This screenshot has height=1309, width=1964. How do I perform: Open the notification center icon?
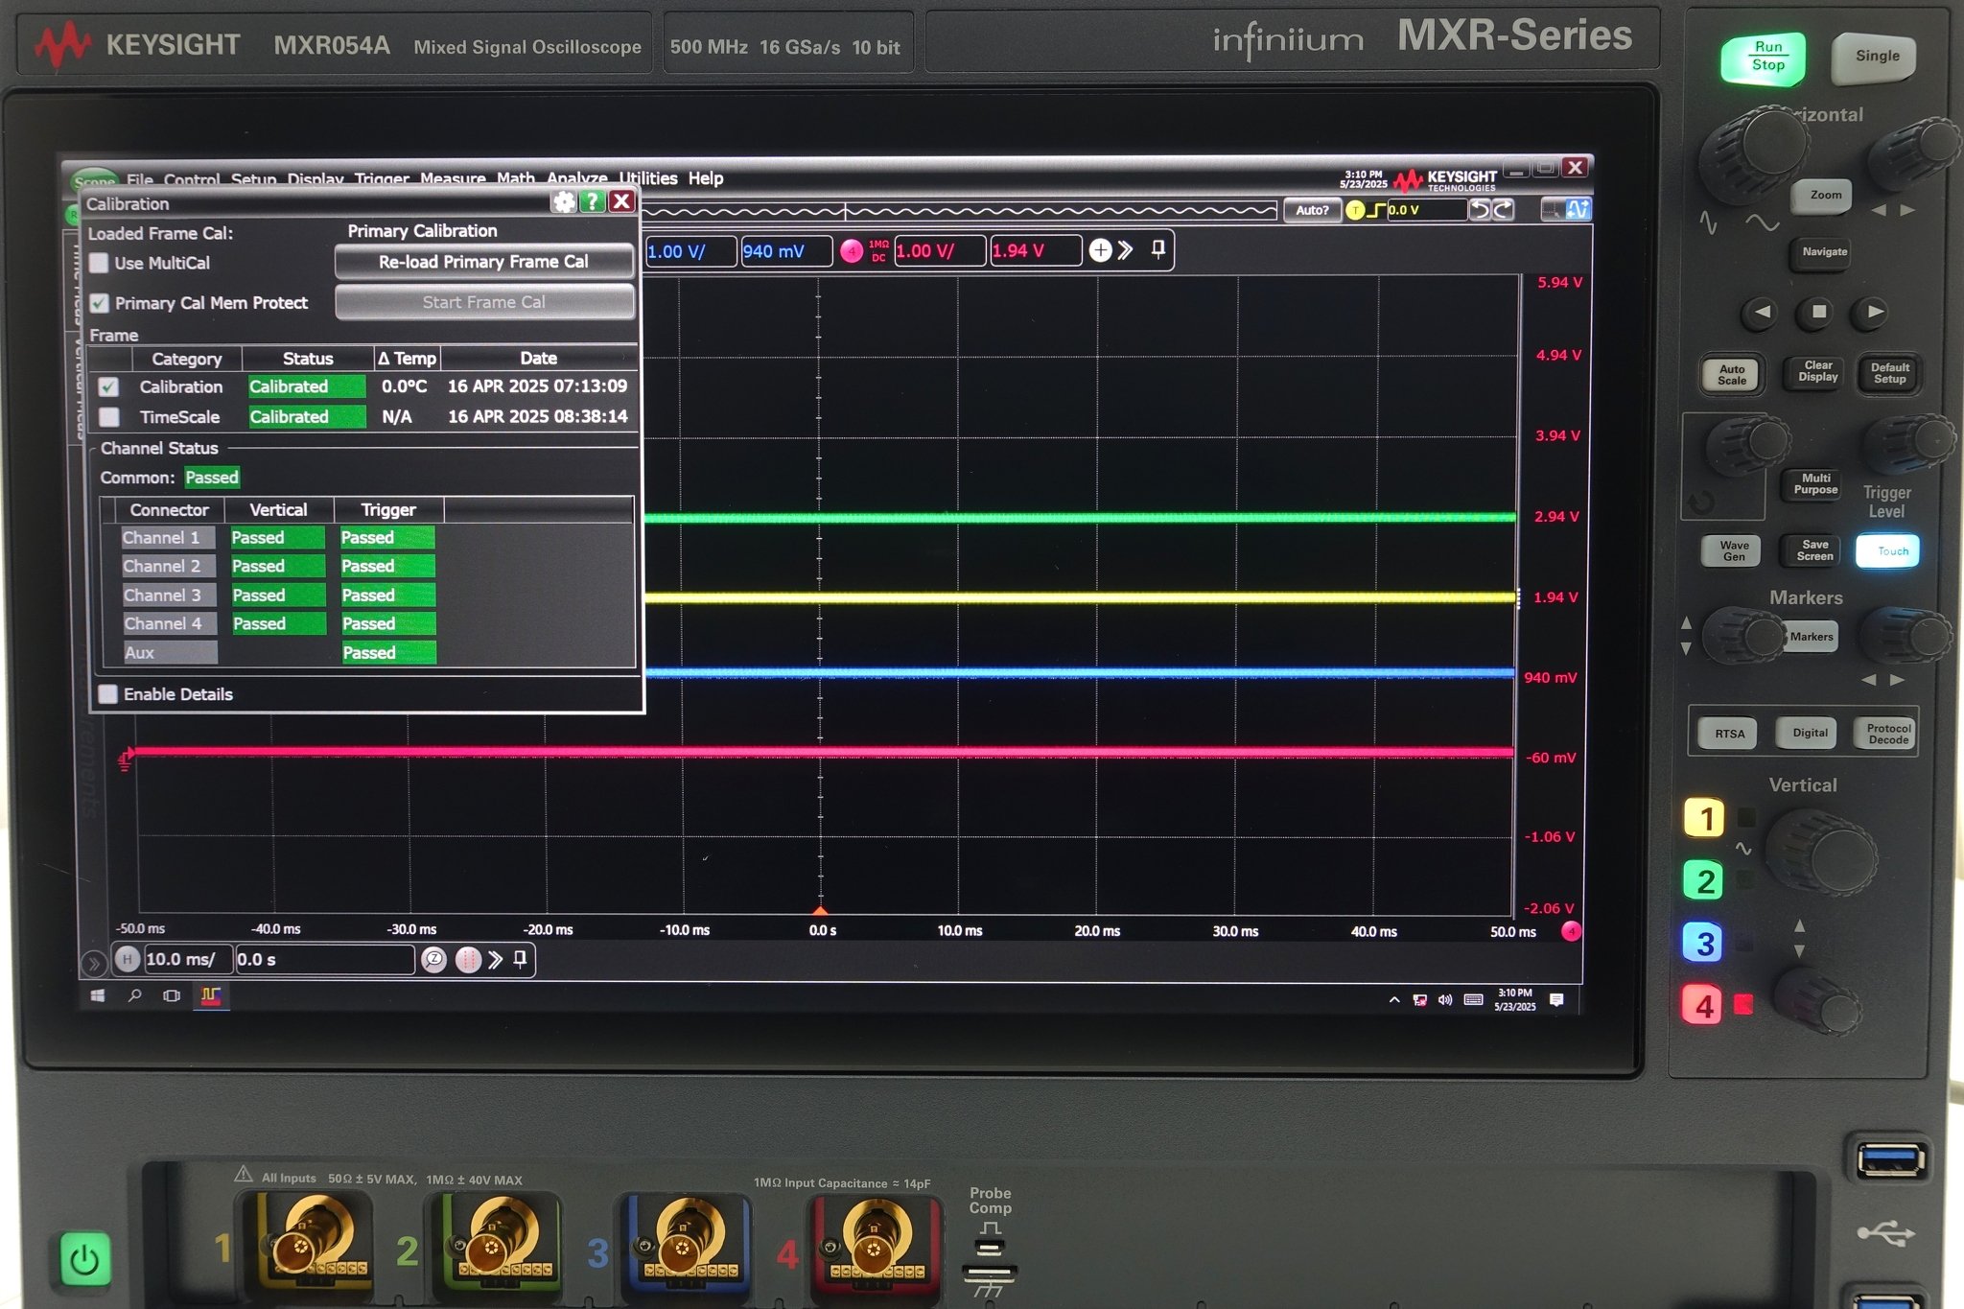coord(1556,1000)
